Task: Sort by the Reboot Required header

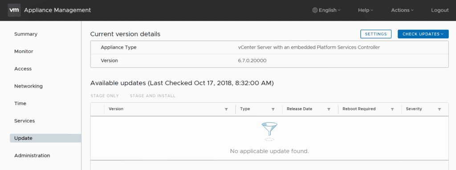Action: 359,109
